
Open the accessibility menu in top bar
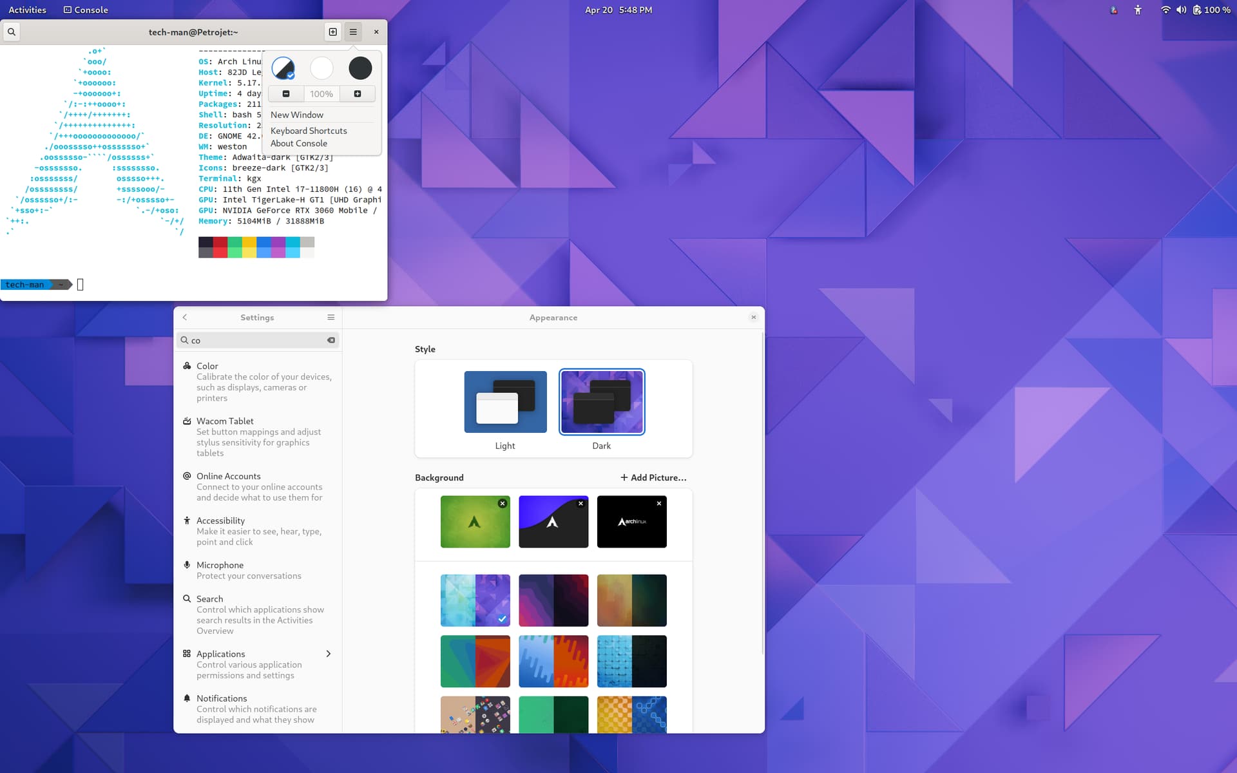[x=1138, y=10]
